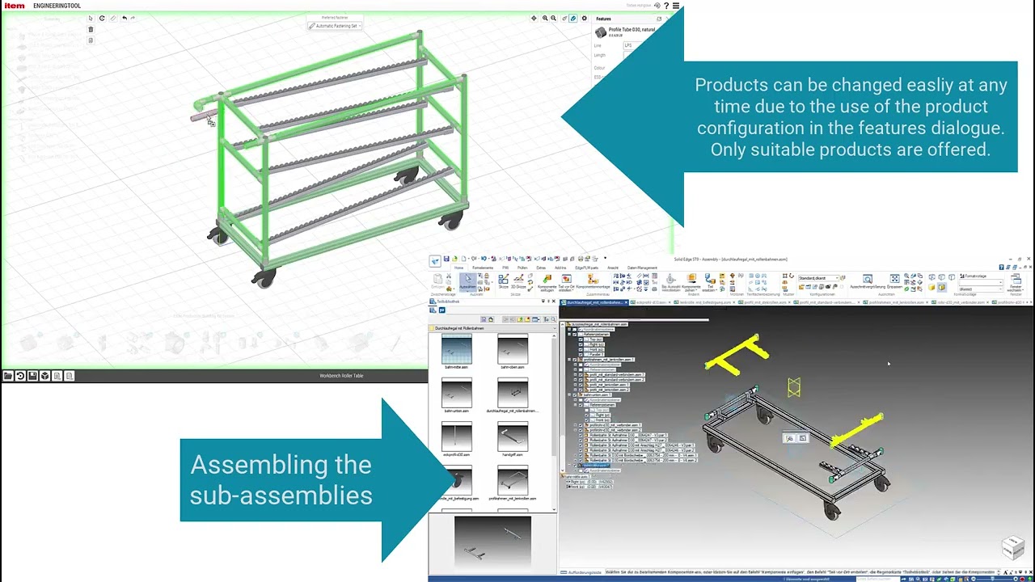Click the view orientation cube
This screenshot has width=1035, height=582.
coord(1012,547)
